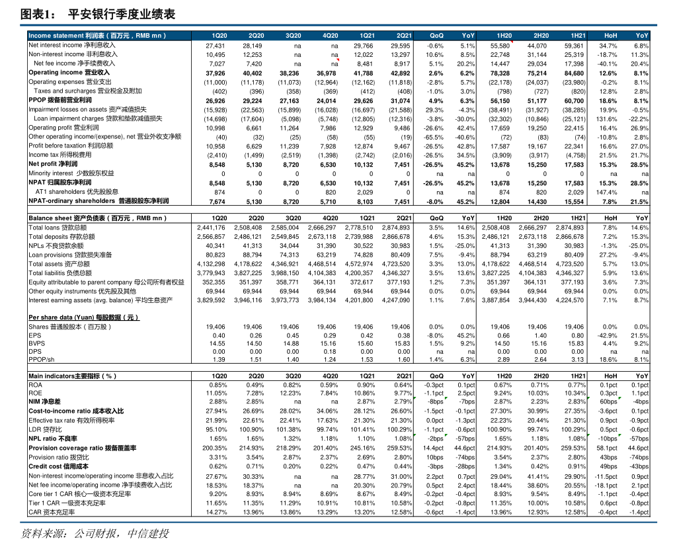Select the 2Q21 column header
Screen dimensions: 677x549
pos(404,36)
